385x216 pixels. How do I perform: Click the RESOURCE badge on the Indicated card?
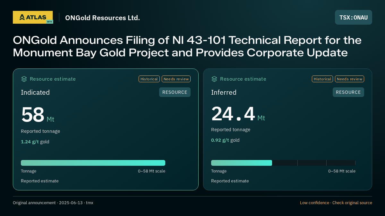[x=175, y=92]
